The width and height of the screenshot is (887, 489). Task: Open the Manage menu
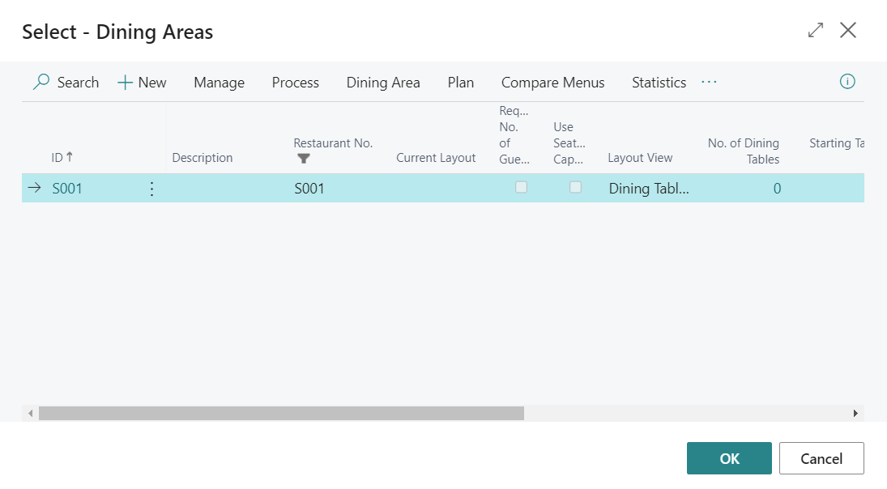[219, 83]
